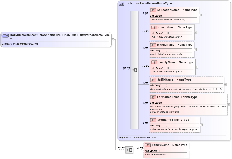Select the E icon for MiddleName element
Viewport: 232px width, 159px height.
click(153, 45)
